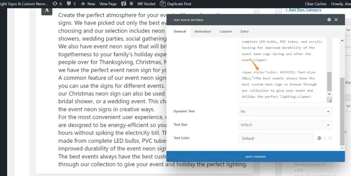This screenshot has width=351, height=176.
Task: Open the comments bubble icon in admin bar
Action: pyautogui.click(x=69, y=4)
